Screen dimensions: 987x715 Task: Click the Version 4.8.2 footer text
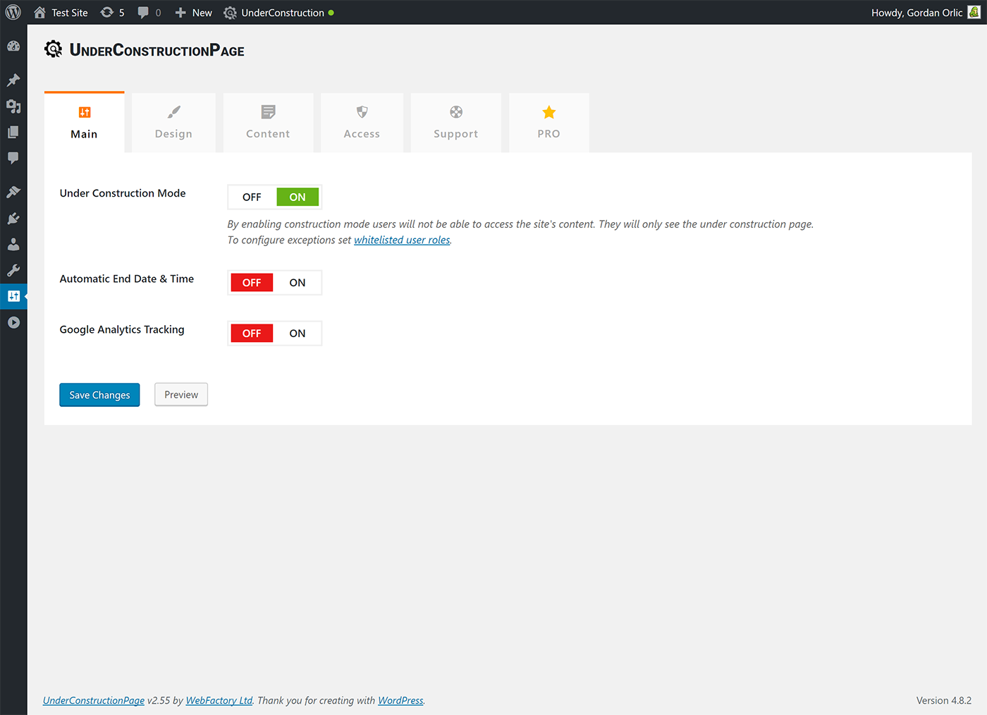[944, 701]
